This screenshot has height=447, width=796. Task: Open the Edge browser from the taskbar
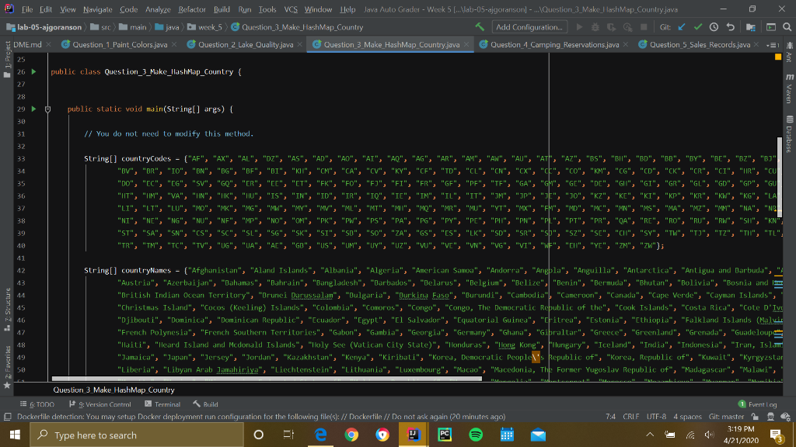[321, 435]
